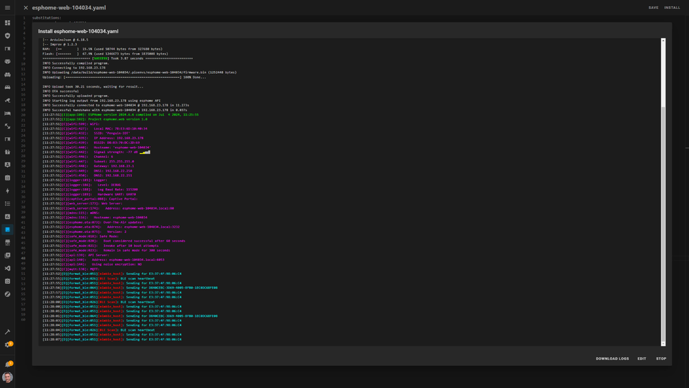Open the highlighted ESPHome sidebar item
This screenshot has width=689, height=388.
pos(8,229)
